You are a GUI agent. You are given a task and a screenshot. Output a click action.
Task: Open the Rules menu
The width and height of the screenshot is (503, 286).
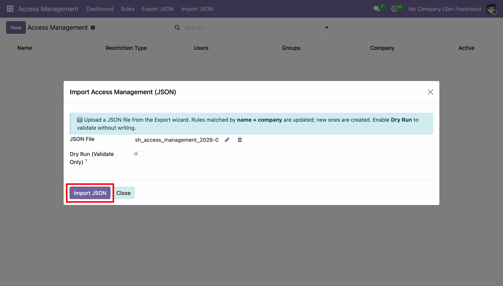coord(128,9)
